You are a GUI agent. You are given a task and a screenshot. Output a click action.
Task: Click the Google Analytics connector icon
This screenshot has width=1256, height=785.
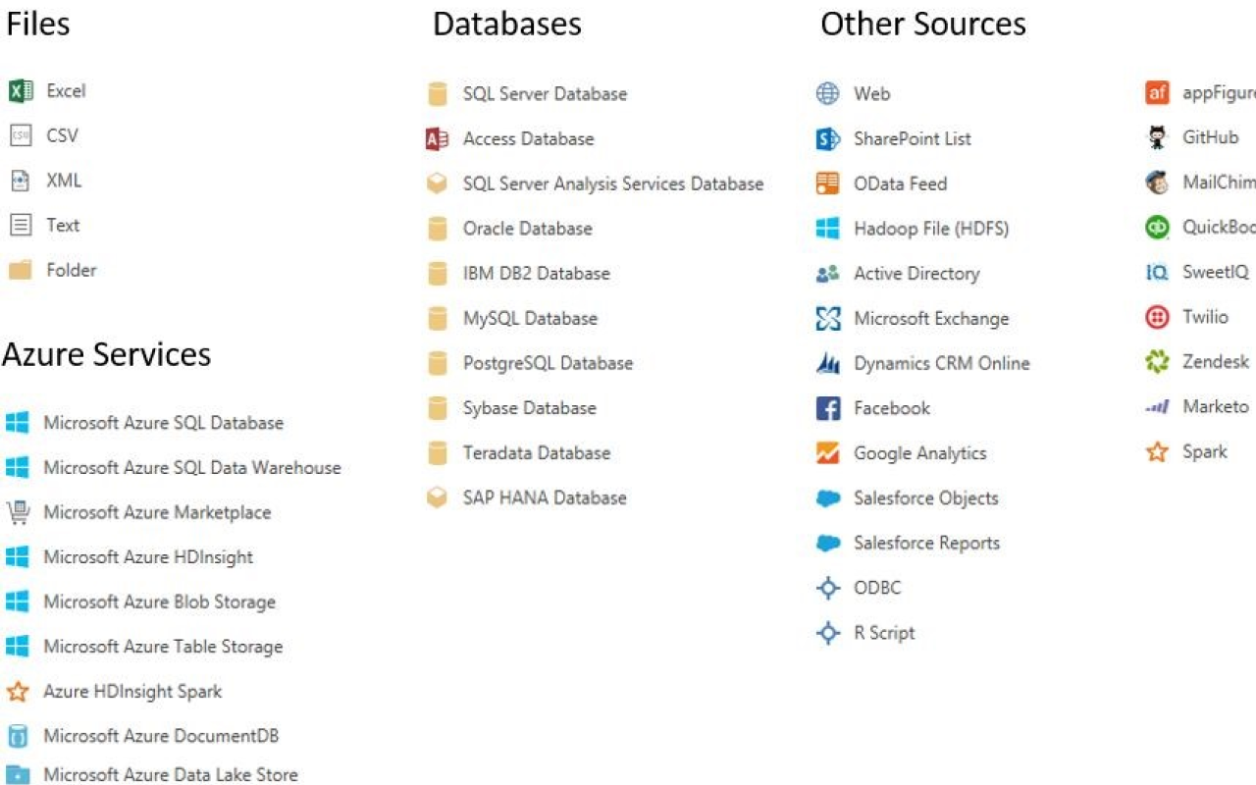point(828,452)
